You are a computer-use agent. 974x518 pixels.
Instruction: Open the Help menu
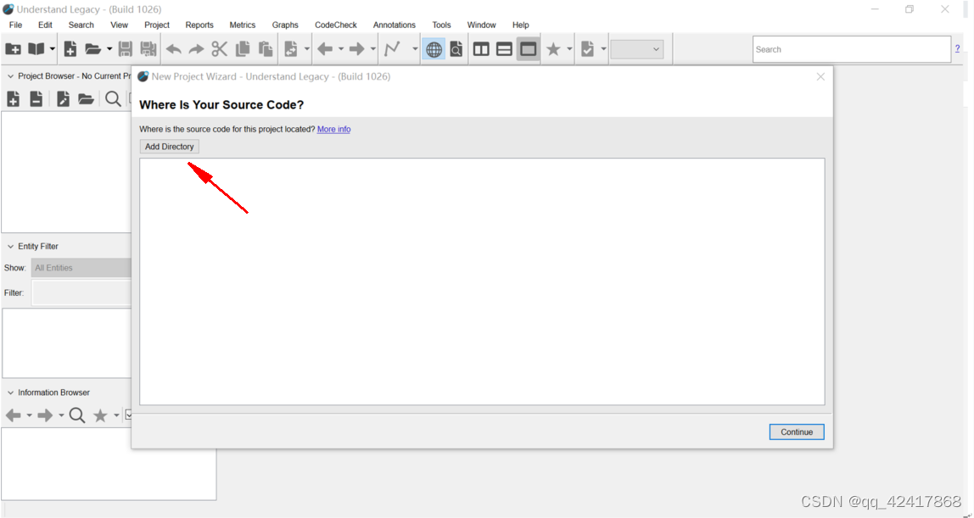tap(521, 25)
